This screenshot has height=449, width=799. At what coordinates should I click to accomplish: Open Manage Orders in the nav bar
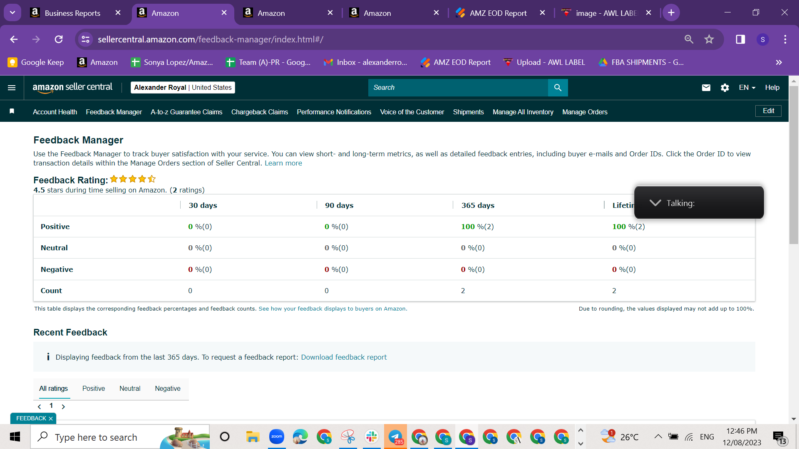point(585,112)
